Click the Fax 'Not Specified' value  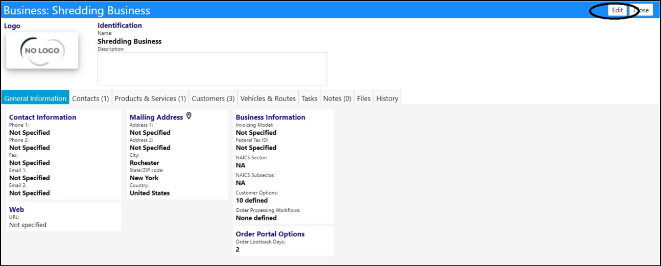(30, 163)
